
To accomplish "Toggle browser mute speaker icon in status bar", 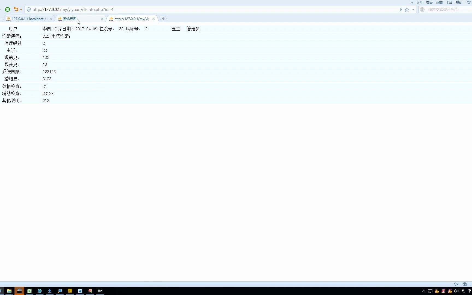I will click(x=456, y=284).
